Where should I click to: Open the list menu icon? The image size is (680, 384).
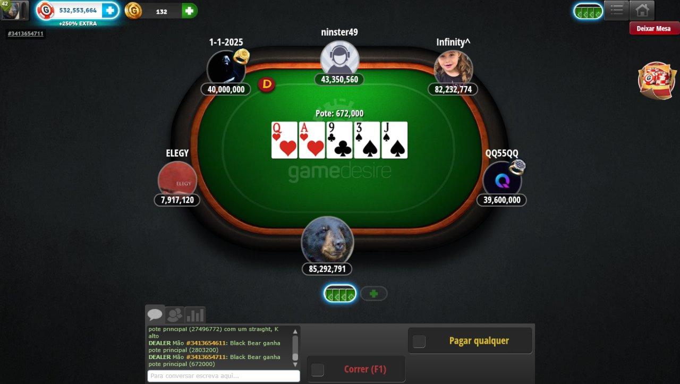(x=616, y=10)
